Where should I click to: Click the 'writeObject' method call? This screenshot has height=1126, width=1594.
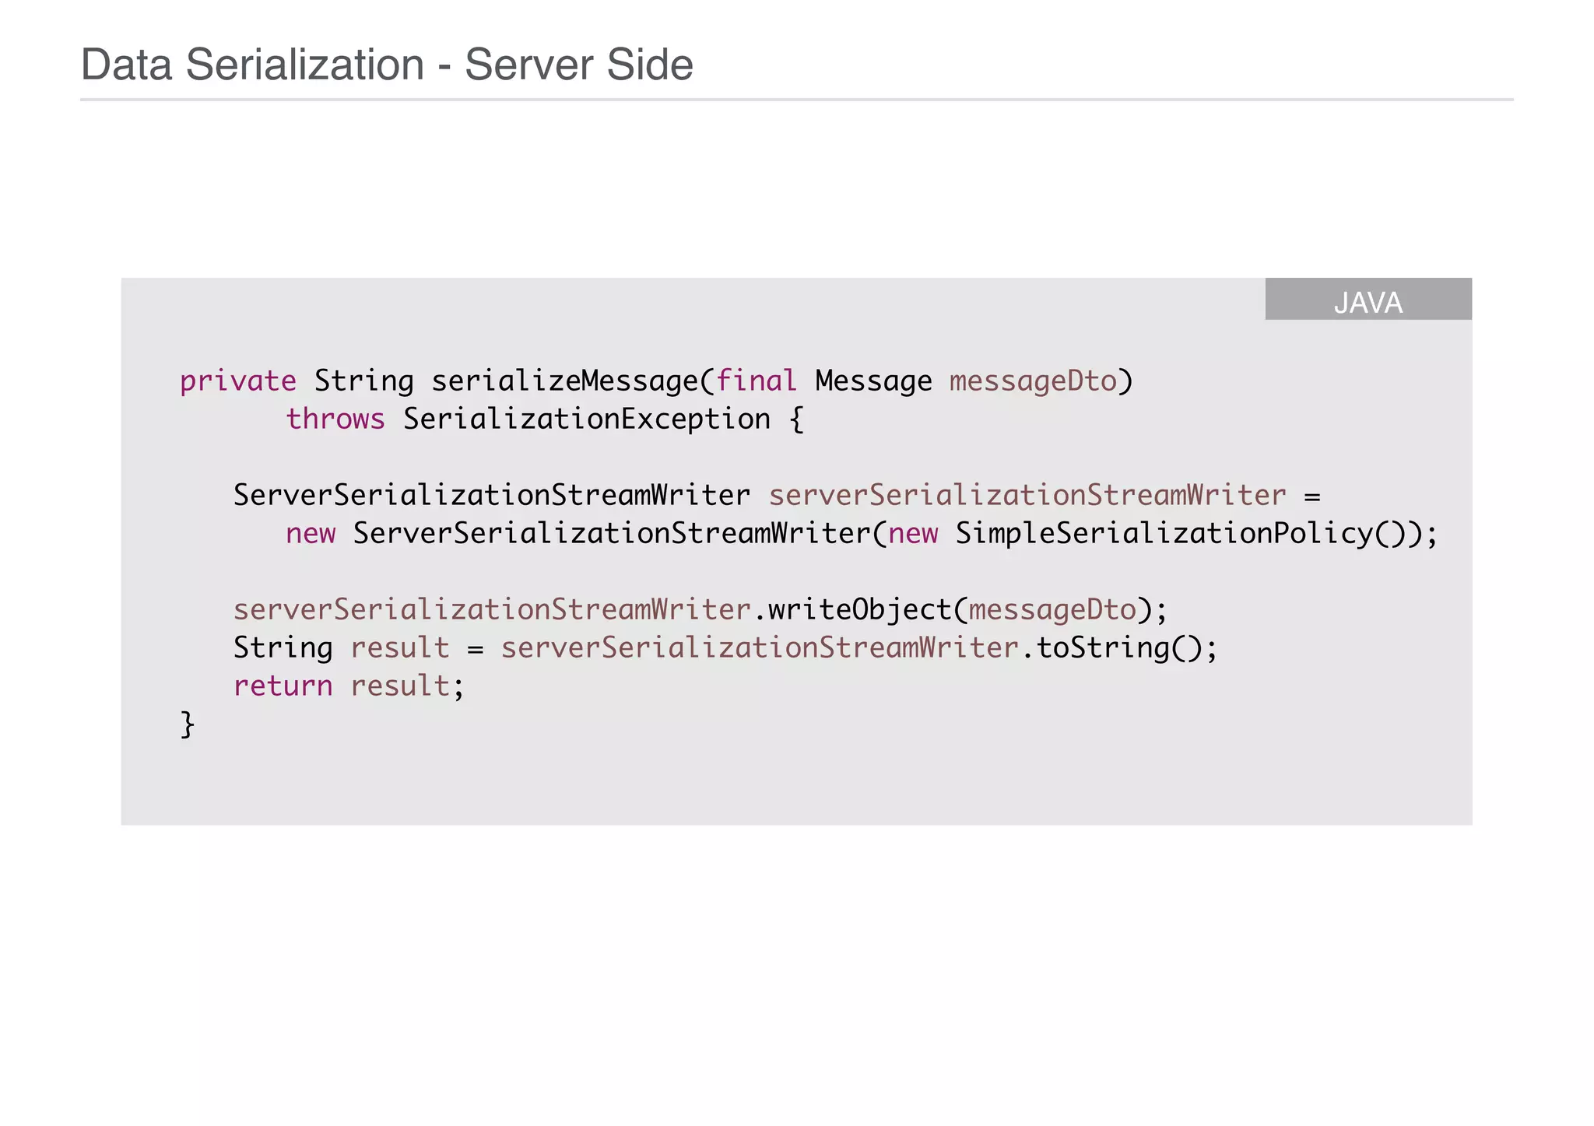click(860, 610)
